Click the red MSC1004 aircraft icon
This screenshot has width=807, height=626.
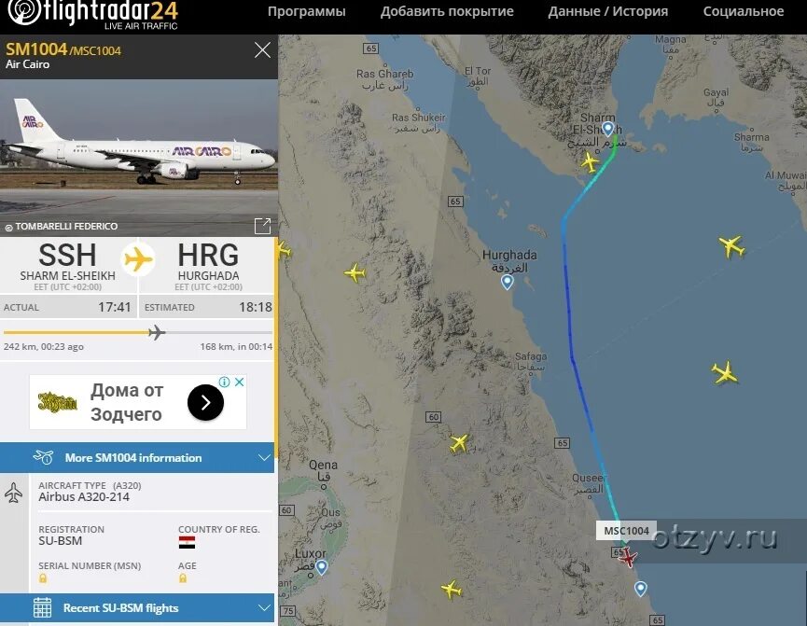(627, 557)
